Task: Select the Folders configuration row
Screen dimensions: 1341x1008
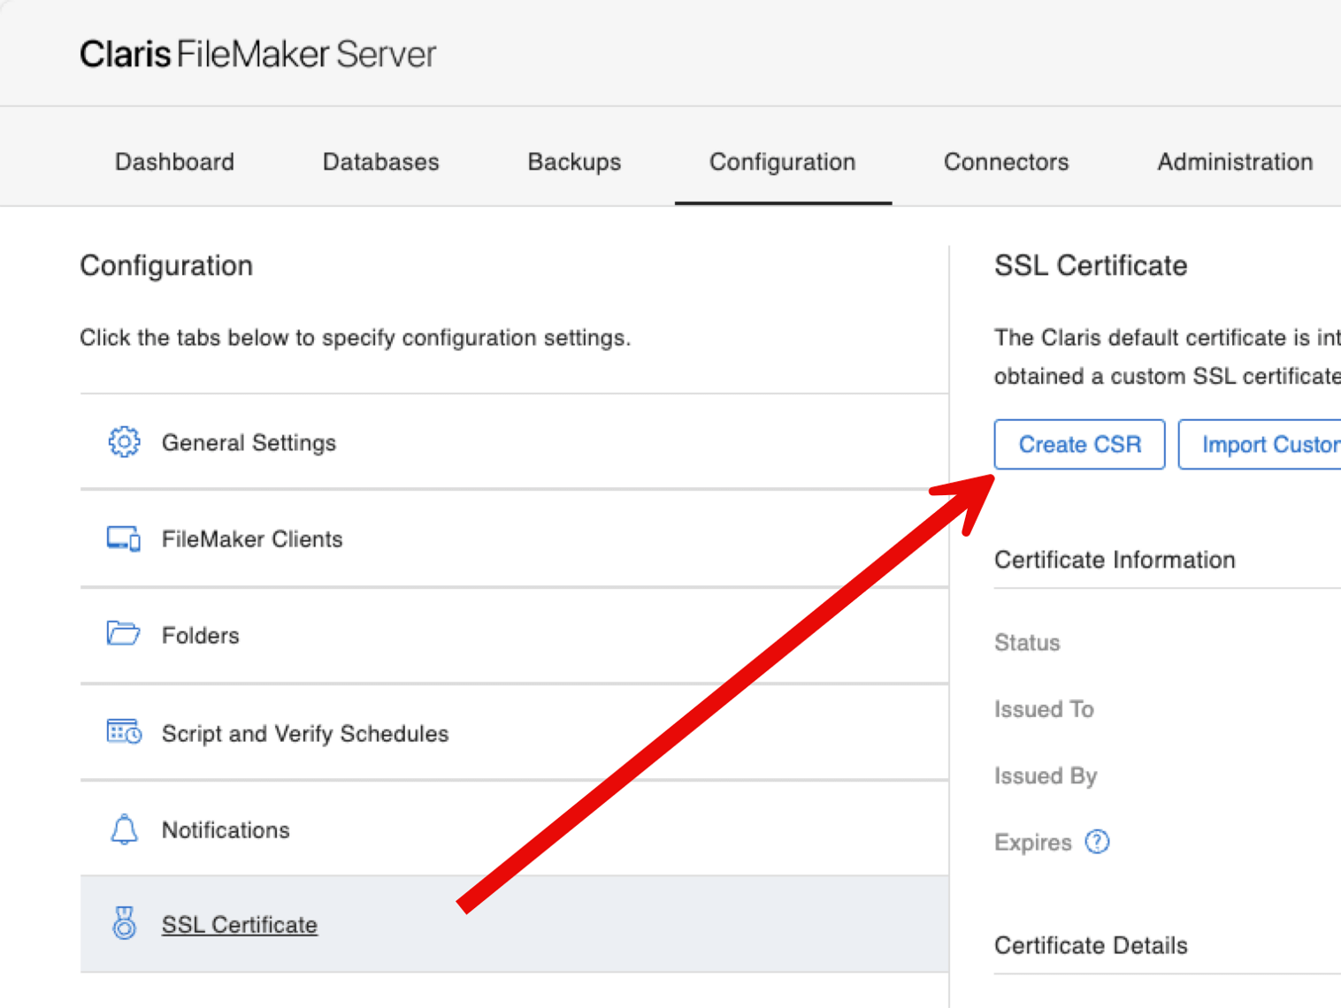Action: tap(514, 635)
